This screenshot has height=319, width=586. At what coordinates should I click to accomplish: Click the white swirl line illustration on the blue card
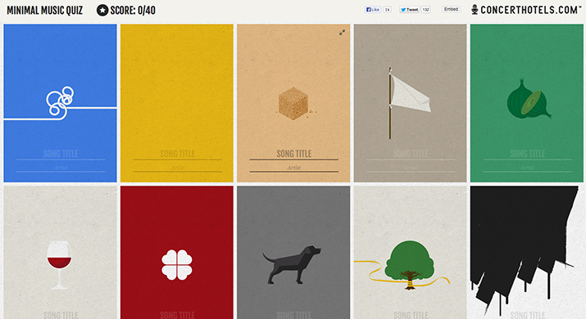[60, 104]
